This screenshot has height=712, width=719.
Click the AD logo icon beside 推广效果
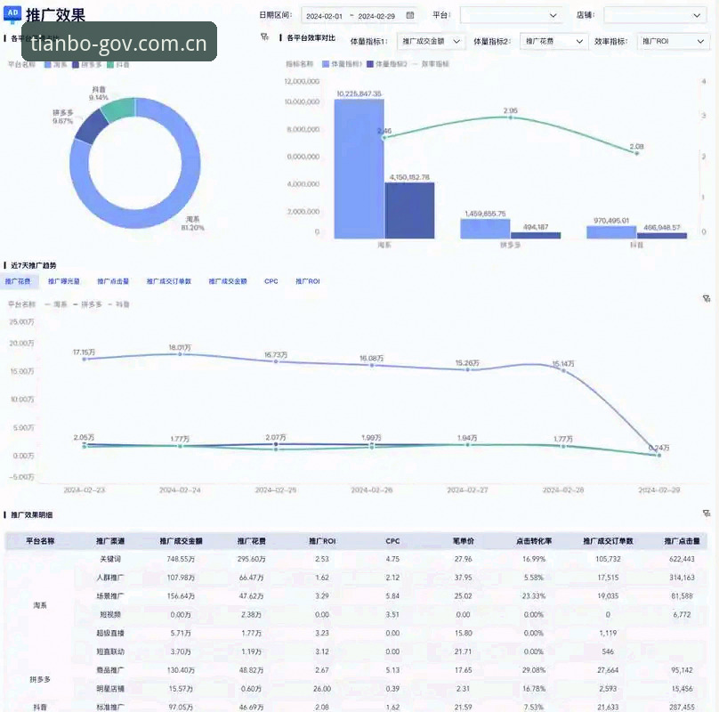click(x=12, y=13)
